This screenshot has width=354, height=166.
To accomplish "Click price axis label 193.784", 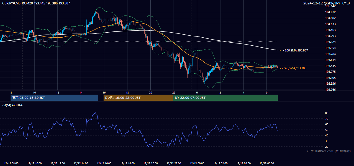I will point(330,54).
